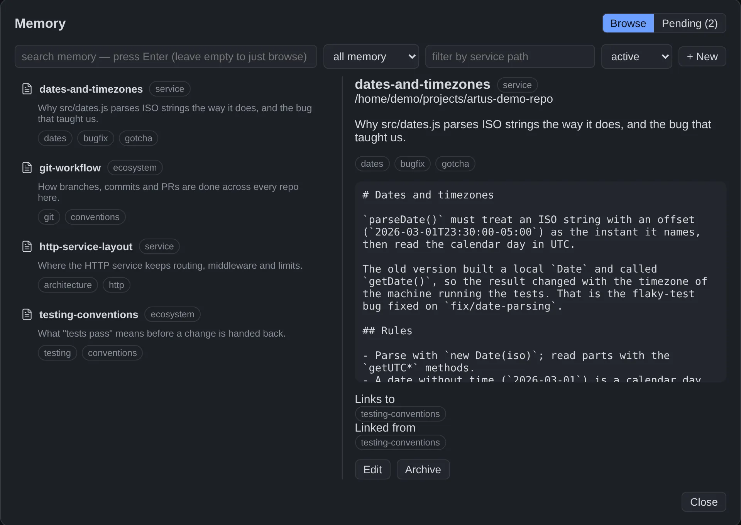Screen dimensions: 741x525
Task: Click the ecosystem badge next to testing-conventions
Action: [173, 314]
